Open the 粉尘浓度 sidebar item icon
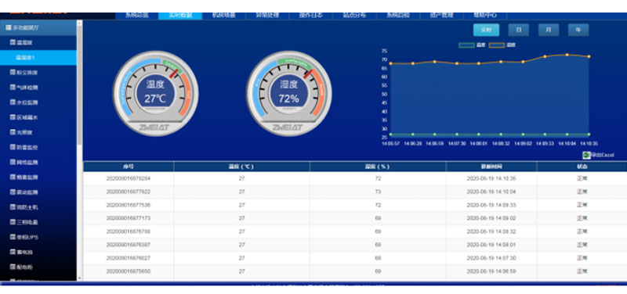The image size is (627, 294). pyautogui.click(x=13, y=73)
